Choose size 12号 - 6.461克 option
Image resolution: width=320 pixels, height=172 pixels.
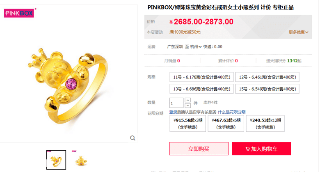(x=267, y=77)
